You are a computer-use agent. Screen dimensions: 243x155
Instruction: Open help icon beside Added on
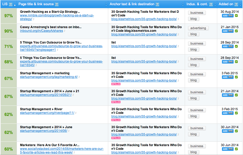pyautogui.click(x=236, y=4)
